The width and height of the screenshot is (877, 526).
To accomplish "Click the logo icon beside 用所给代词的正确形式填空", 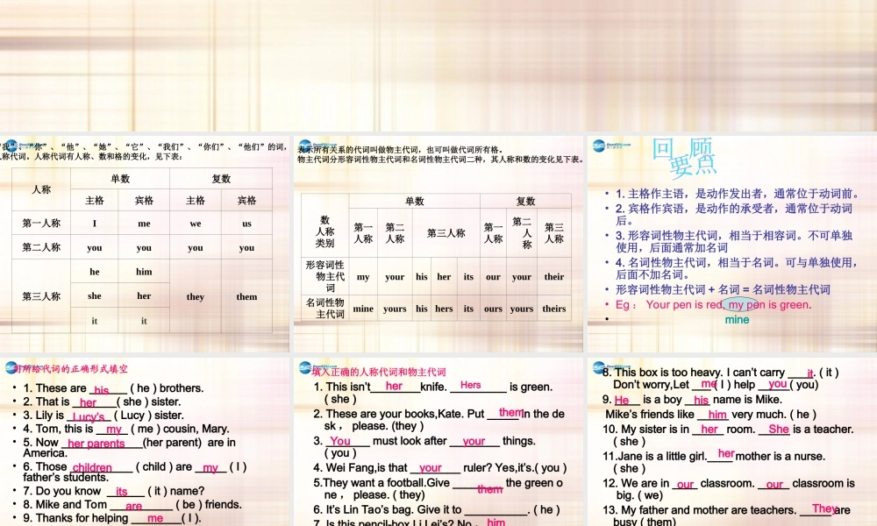I will [x=7, y=369].
